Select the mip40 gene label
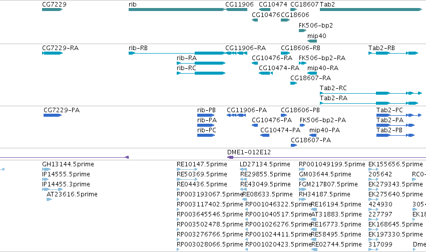Viewport: 426px width, 252px height. [x=317, y=36]
